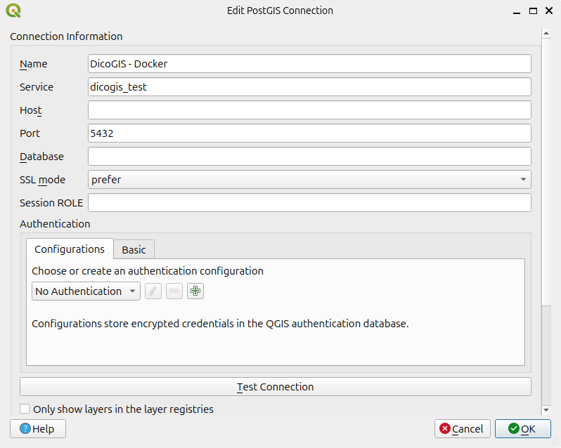This screenshot has width=561, height=448.
Task: Click the Test Connection button
Action: pos(276,386)
